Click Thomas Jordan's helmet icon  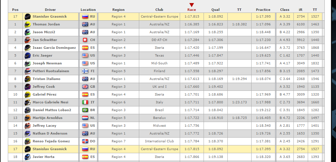pos(28,24)
